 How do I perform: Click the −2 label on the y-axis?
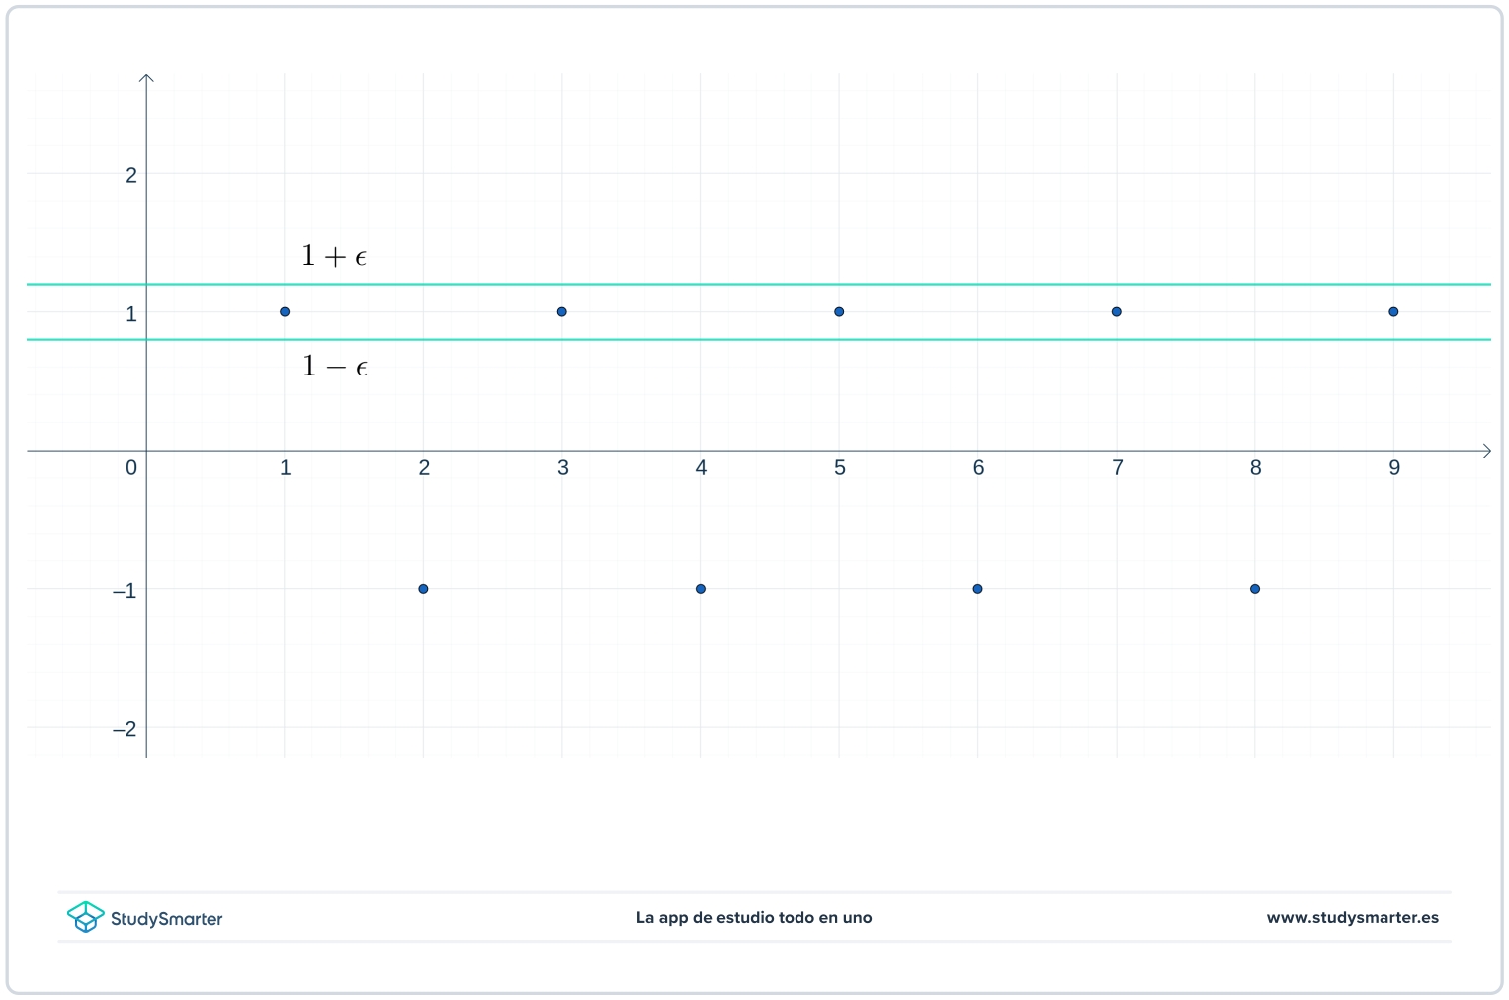pos(123,729)
